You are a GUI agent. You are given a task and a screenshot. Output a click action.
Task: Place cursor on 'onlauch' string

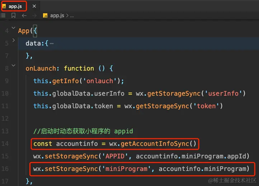coord(100,81)
